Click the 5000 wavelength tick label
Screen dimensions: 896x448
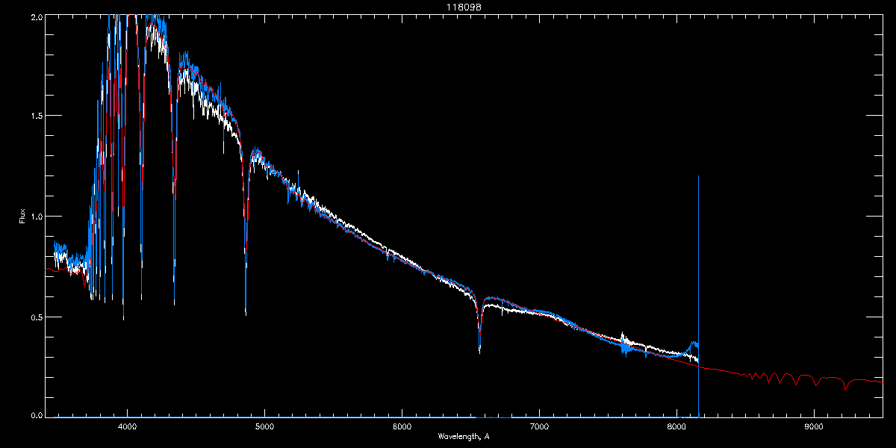tap(264, 426)
